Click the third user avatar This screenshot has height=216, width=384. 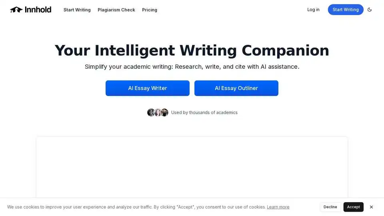tap(164, 112)
